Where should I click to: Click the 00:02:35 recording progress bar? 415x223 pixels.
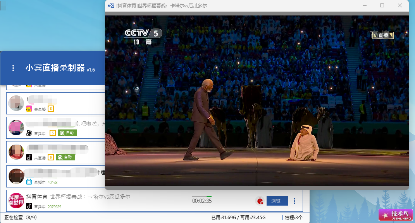point(202,197)
